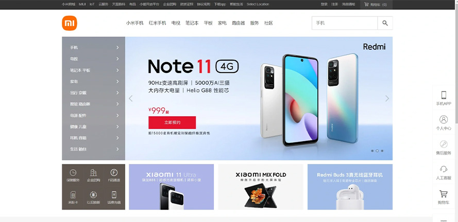Click the orange Mi logo
The width and height of the screenshot is (458, 222).
pos(70,23)
